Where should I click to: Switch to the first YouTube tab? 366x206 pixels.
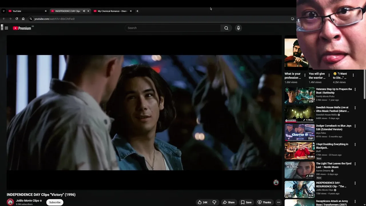(27, 11)
